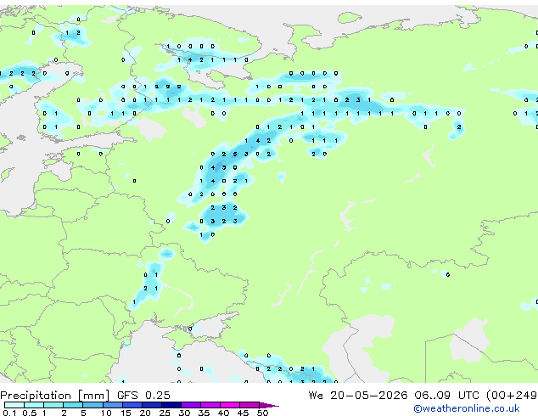The height and width of the screenshot is (416, 538).
Task: Pick the 10–15 mm blue legend swatch
Action: coord(113,405)
